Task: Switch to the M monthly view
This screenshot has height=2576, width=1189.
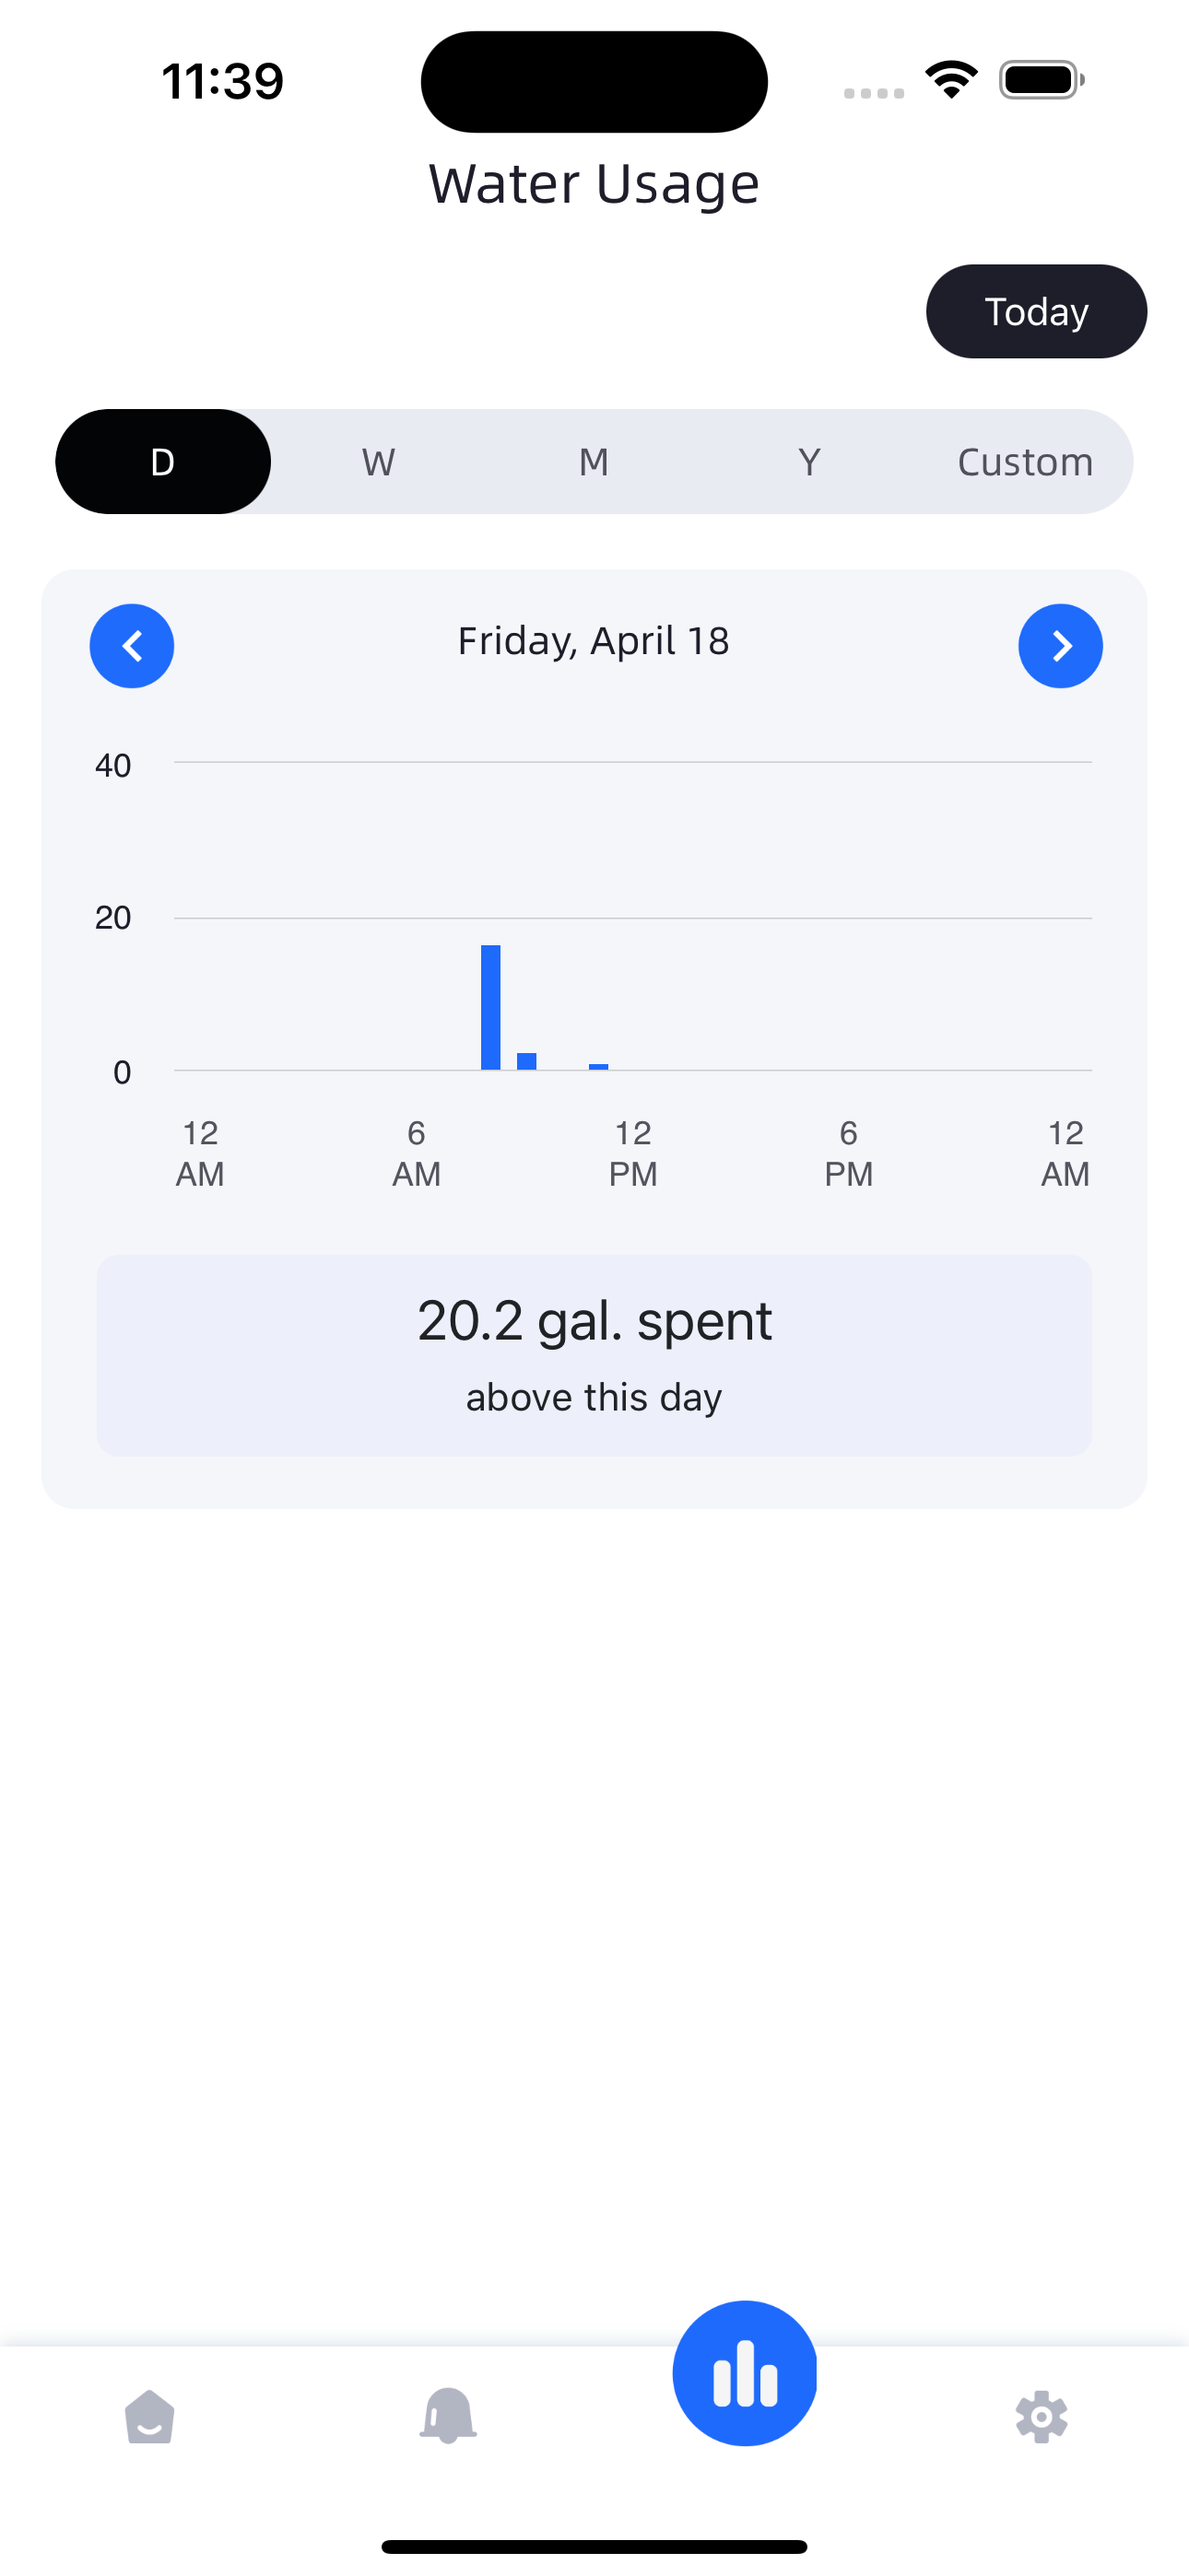Action: (x=594, y=462)
